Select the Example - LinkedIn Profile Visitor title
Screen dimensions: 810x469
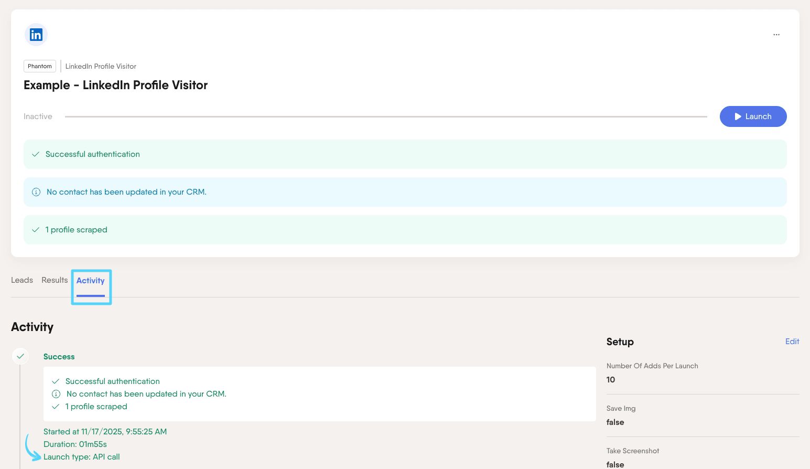pyautogui.click(x=115, y=85)
